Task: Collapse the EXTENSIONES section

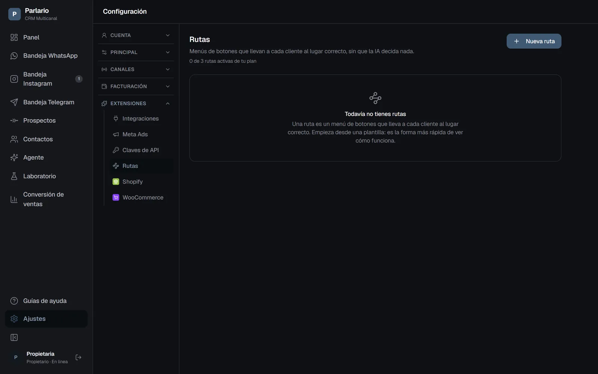Action: pos(136,103)
